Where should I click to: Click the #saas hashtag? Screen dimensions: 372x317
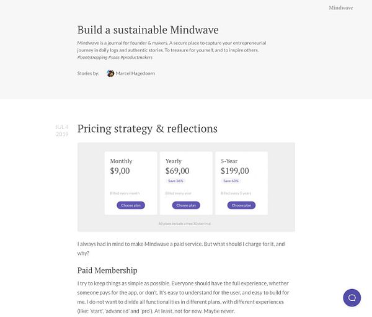tap(114, 57)
